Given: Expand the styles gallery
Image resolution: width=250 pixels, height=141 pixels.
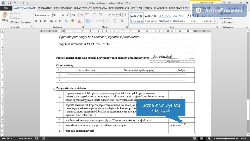Looking at the screenshot, I should click(x=216, y=22).
